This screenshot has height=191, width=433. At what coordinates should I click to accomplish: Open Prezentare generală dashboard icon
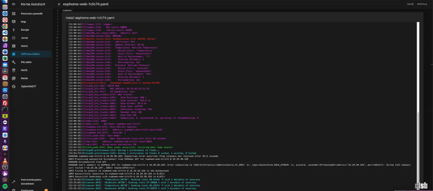click(14, 14)
